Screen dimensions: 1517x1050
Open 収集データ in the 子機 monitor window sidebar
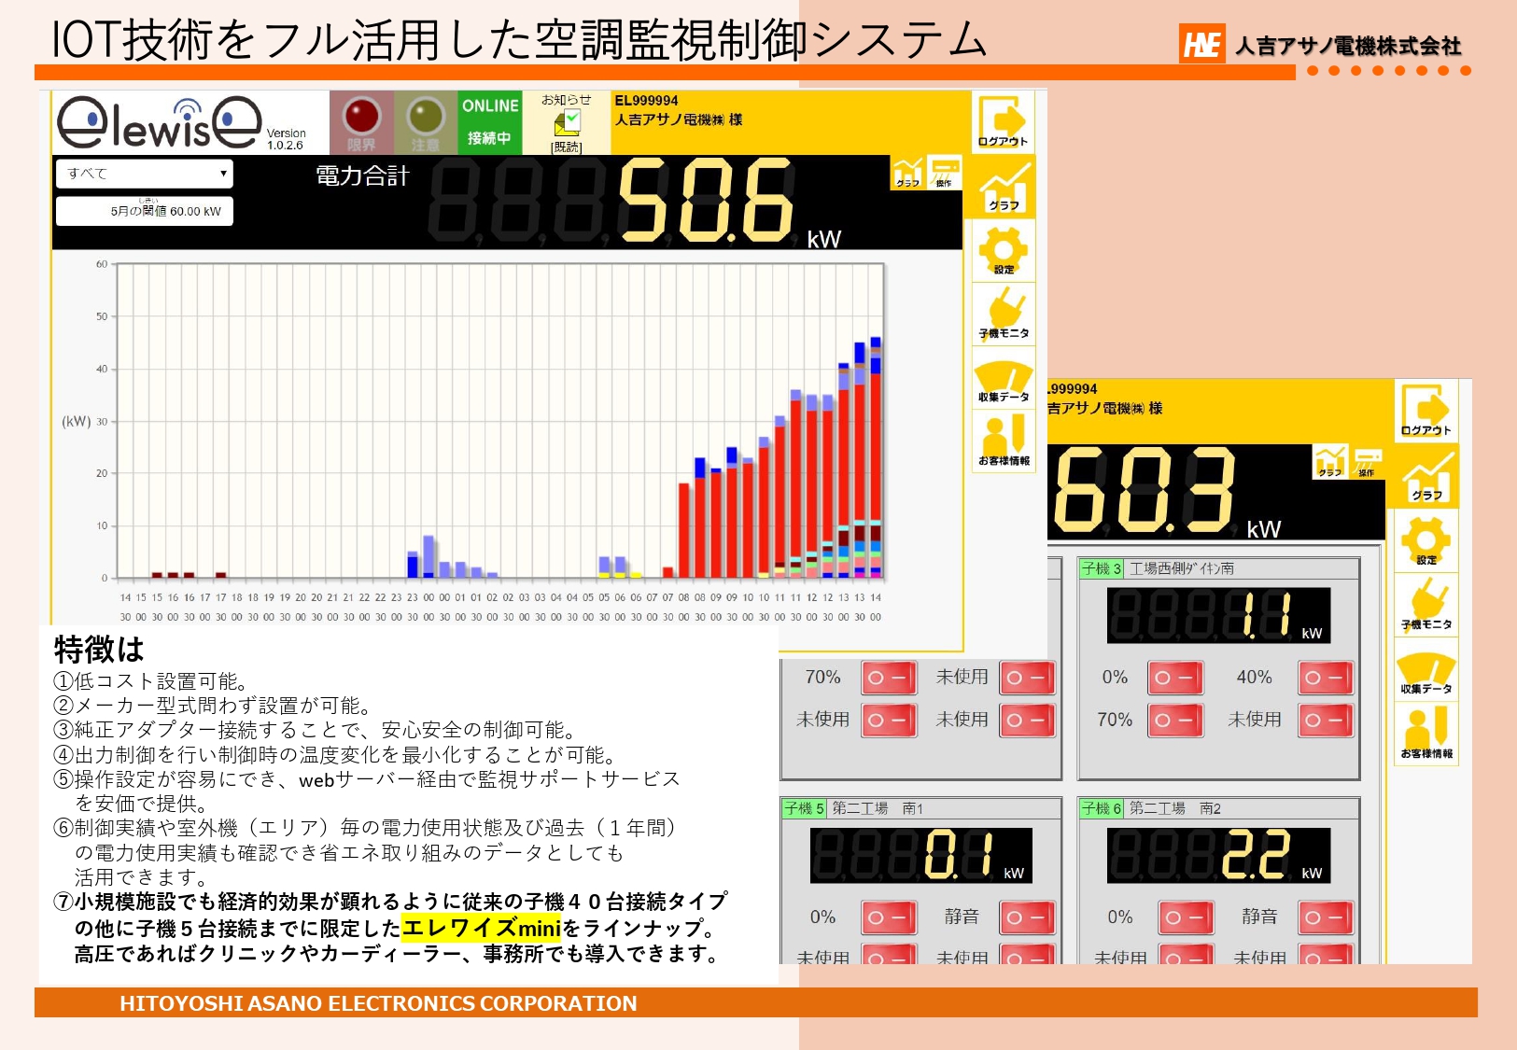[1426, 668]
